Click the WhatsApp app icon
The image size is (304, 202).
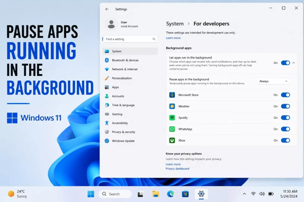[x=172, y=129]
